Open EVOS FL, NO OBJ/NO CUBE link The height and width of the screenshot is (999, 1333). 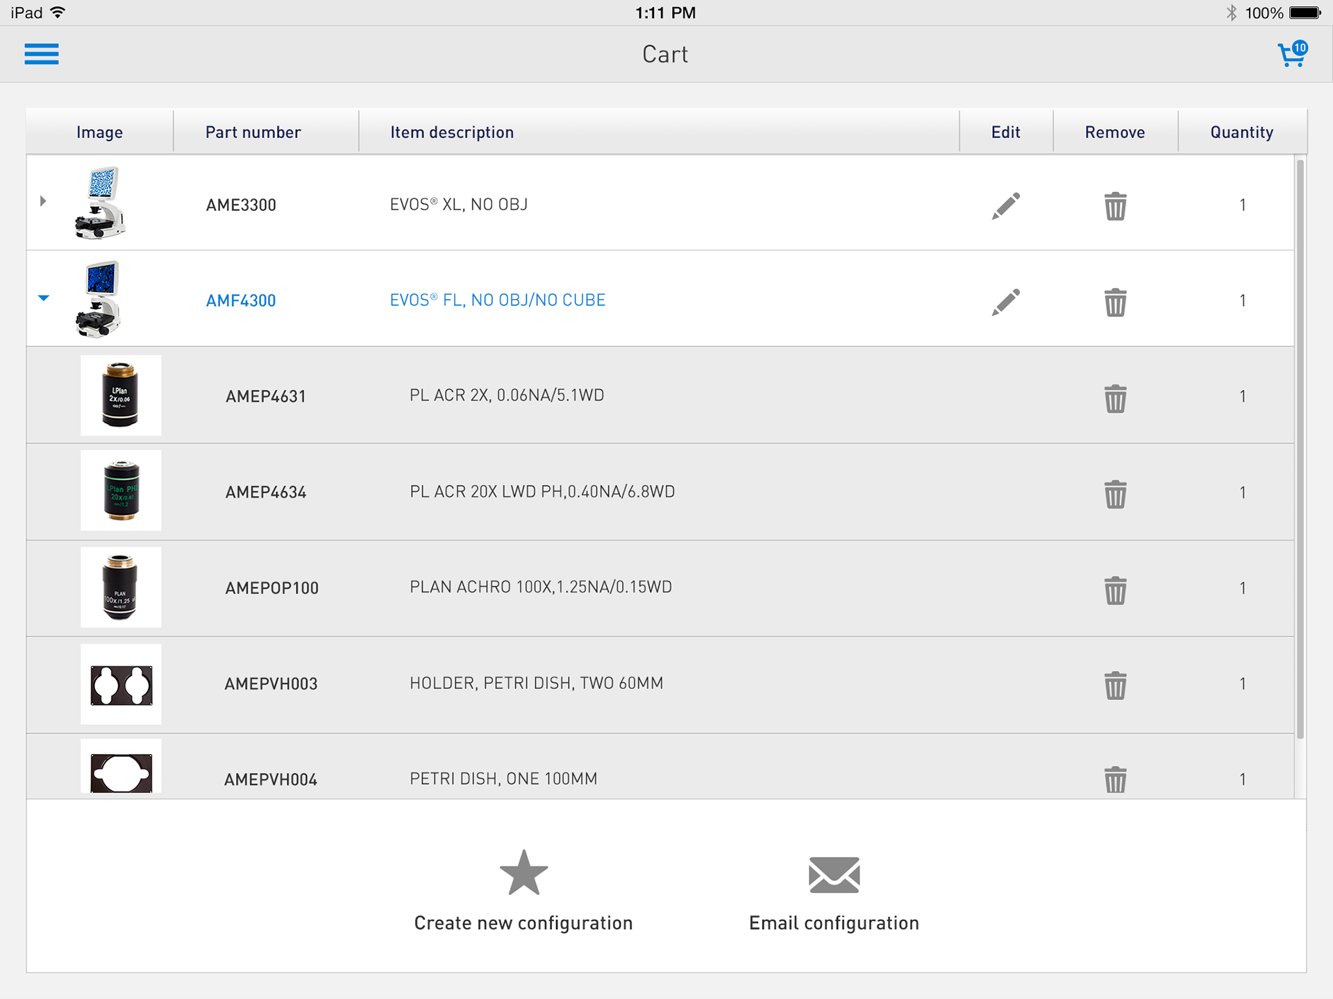coord(497,300)
